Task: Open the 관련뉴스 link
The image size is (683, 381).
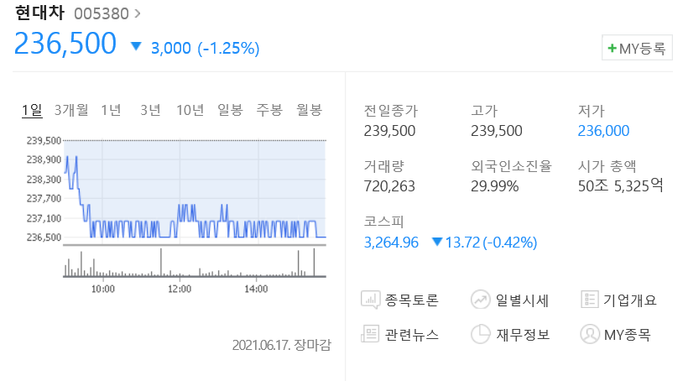Action: pyautogui.click(x=412, y=334)
